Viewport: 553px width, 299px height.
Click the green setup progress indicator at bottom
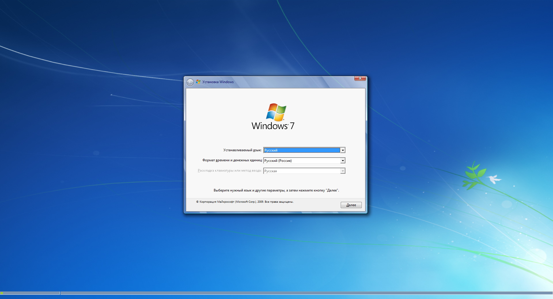point(2,293)
